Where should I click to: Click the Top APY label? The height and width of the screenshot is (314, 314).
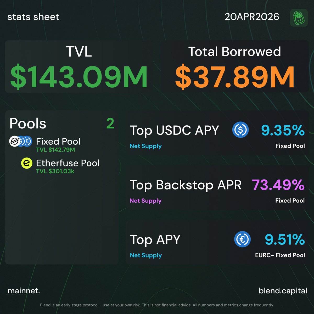155,239
